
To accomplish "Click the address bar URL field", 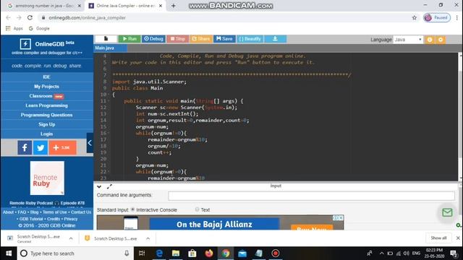I will click(224, 17).
